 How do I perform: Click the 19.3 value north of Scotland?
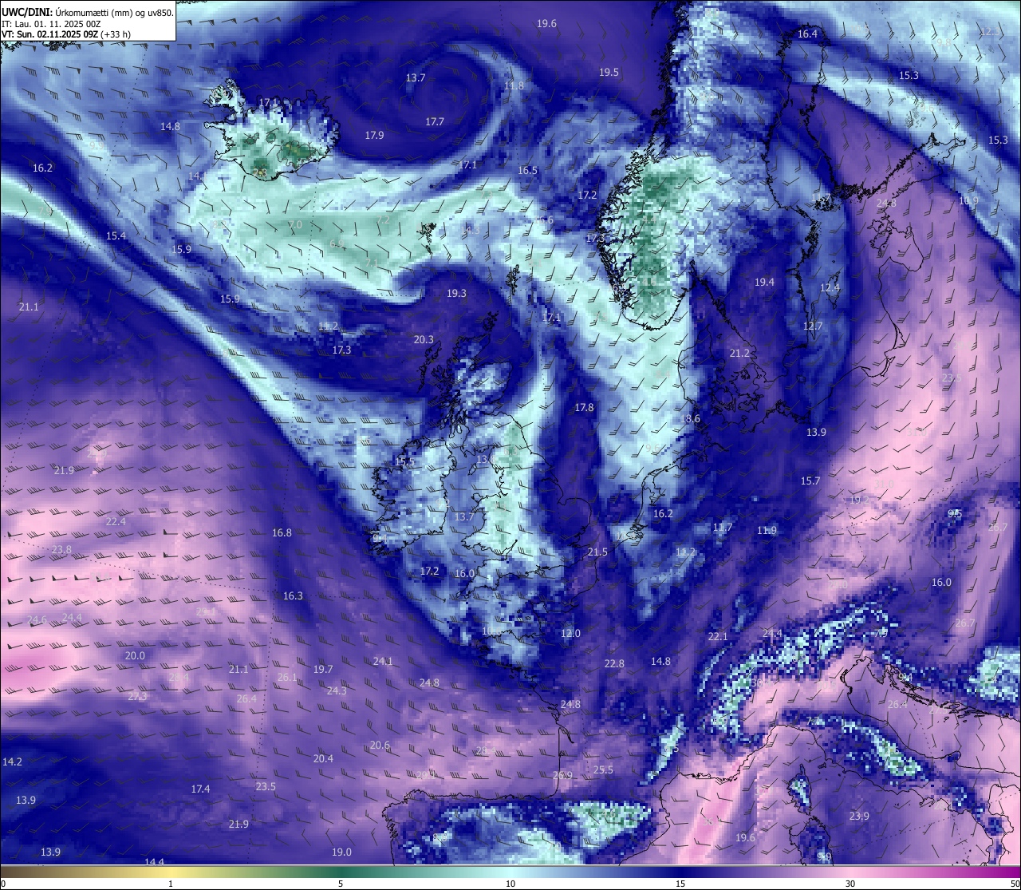click(456, 293)
